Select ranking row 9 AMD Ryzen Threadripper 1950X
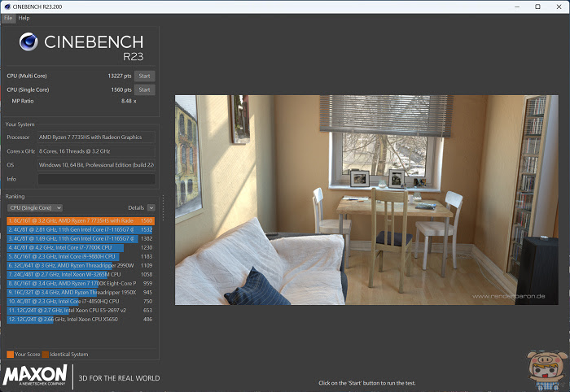Viewport: 570px width, 392px height. (81, 292)
